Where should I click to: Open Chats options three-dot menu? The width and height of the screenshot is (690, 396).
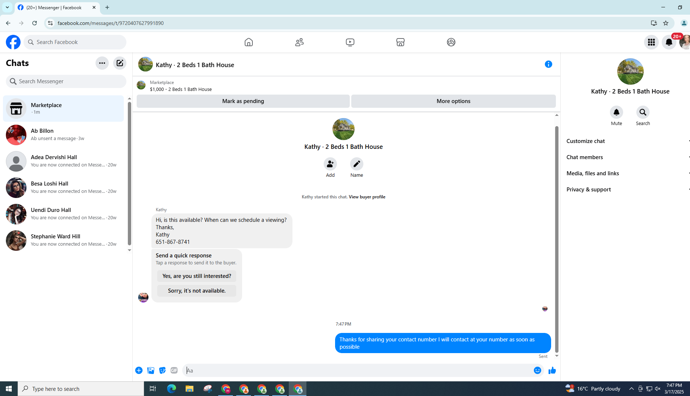tap(102, 63)
